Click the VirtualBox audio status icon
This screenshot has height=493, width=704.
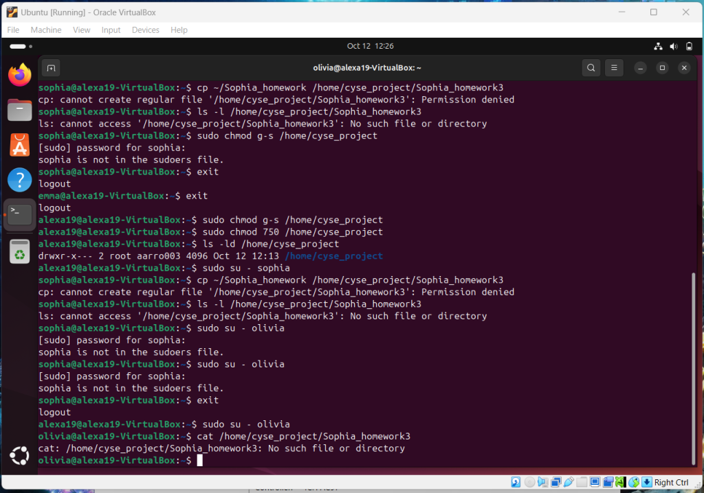[x=542, y=482]
